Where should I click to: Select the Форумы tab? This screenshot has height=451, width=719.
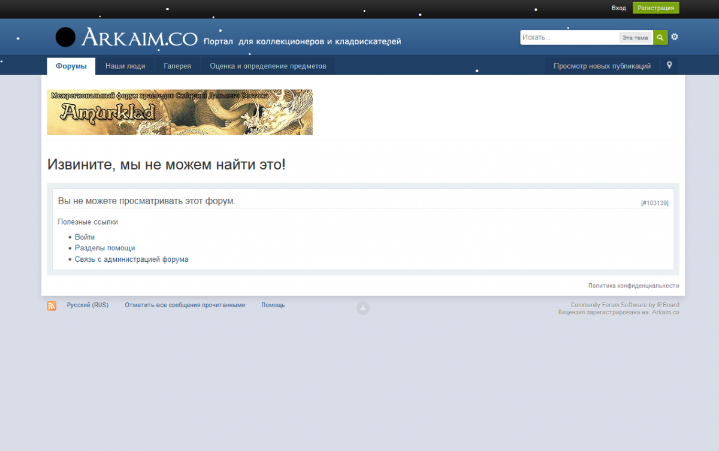71,66
